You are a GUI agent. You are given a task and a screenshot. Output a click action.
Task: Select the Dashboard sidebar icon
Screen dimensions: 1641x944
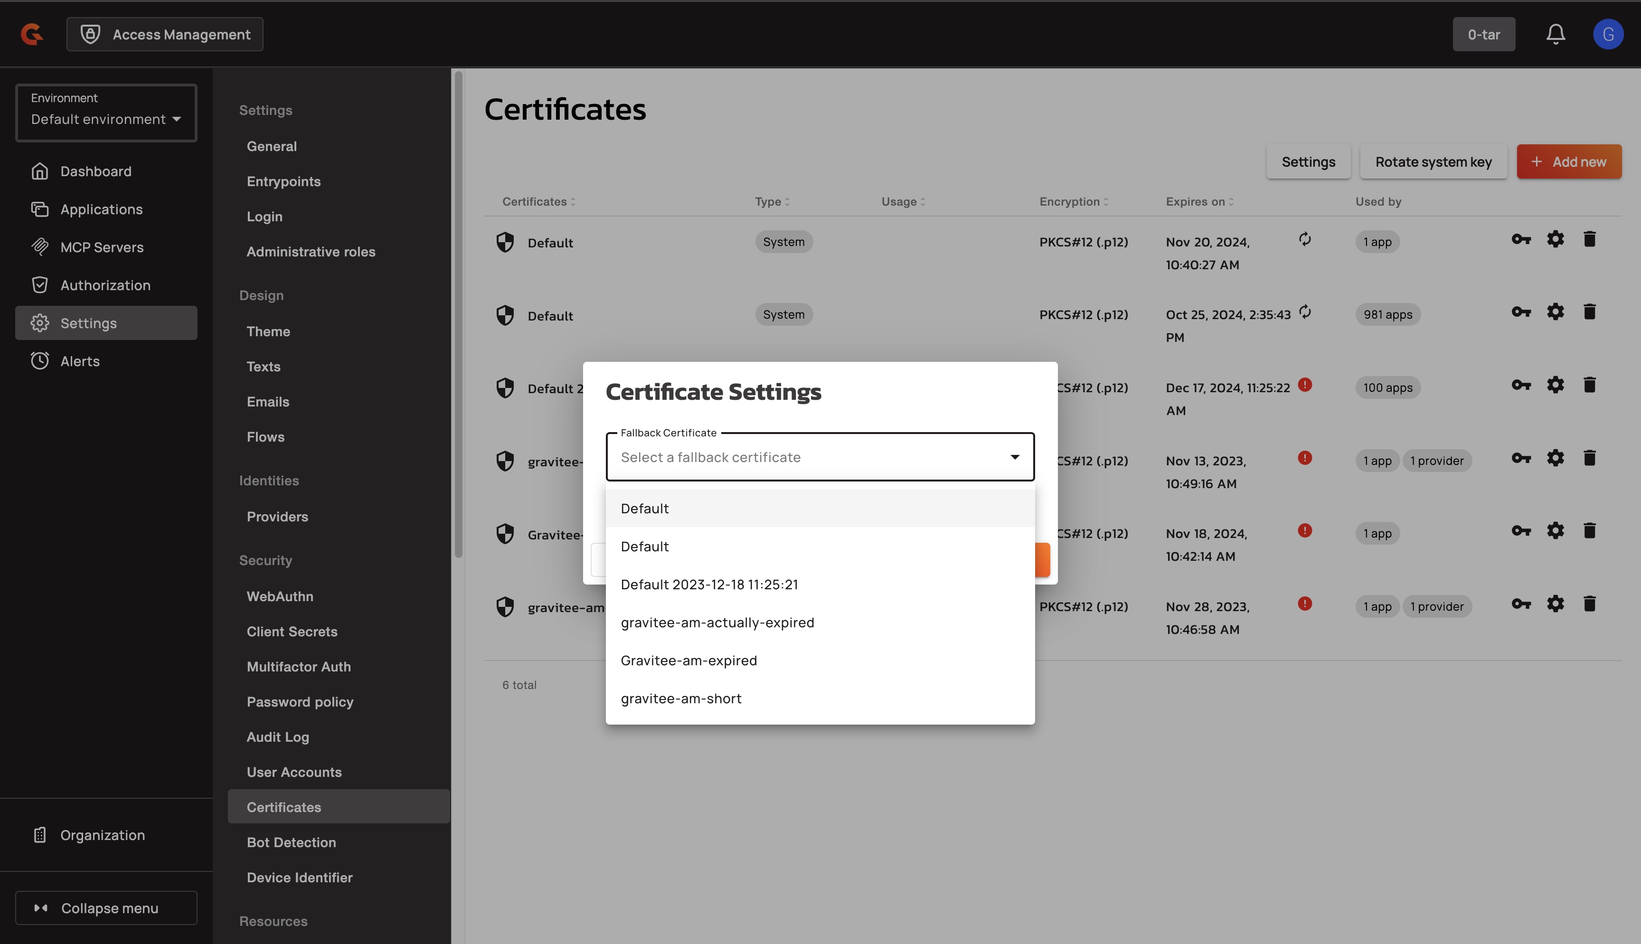40,170
